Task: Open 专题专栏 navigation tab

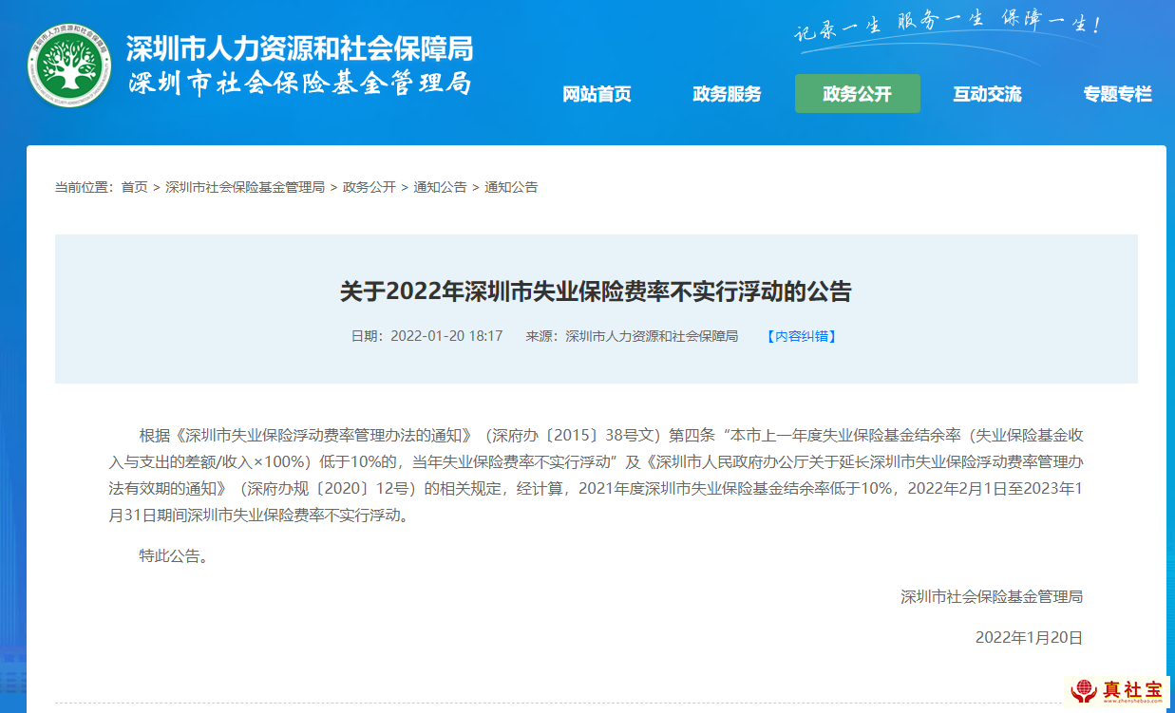Action: [x=1117, y=94]
